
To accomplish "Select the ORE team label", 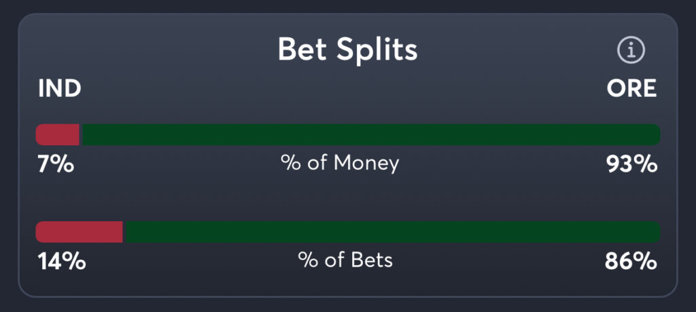I will coord(631,89).
